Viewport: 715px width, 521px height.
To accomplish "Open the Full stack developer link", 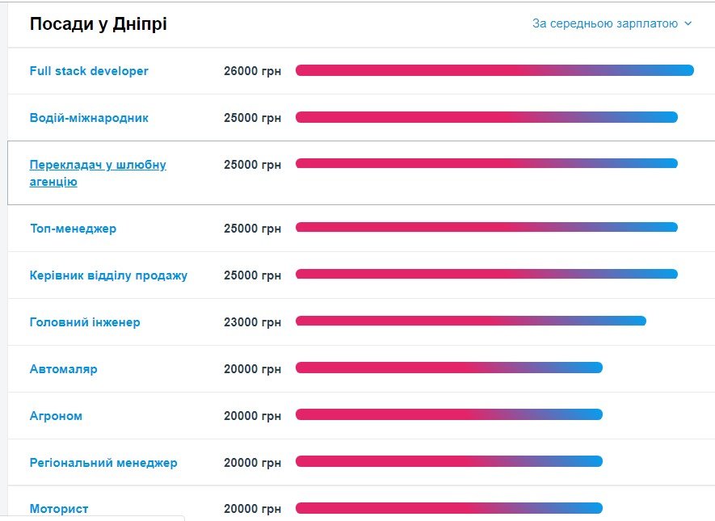I will tap(89, 71).
